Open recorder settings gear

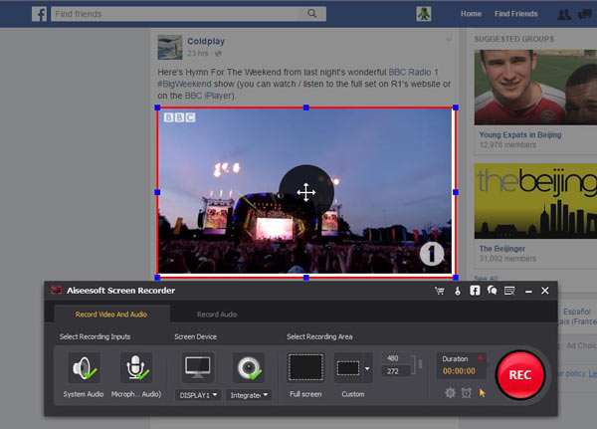tap(450, 392)
